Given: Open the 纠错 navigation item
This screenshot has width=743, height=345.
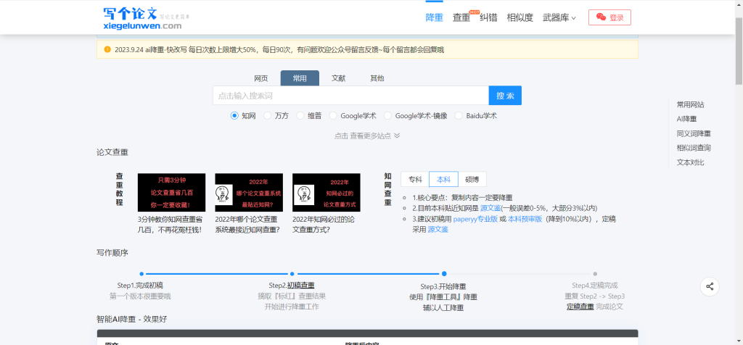Looking at the screenshot, I should click(x=488, y=17).
